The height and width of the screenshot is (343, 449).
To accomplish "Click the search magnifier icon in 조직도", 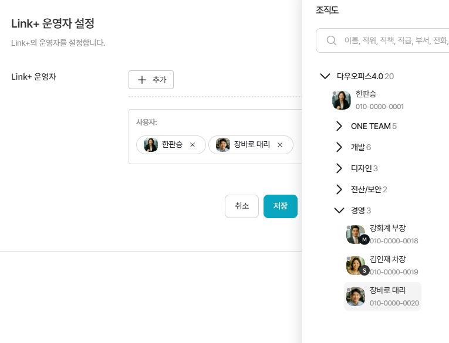I will click(x=332, y=40).
